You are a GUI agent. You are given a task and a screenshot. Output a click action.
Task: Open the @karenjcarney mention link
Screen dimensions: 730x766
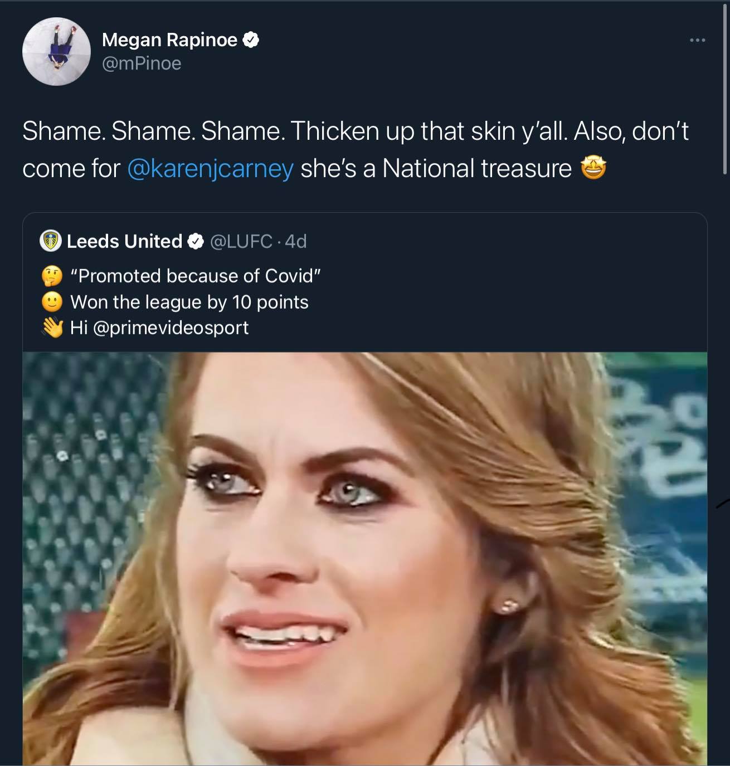tap(210, 169)
